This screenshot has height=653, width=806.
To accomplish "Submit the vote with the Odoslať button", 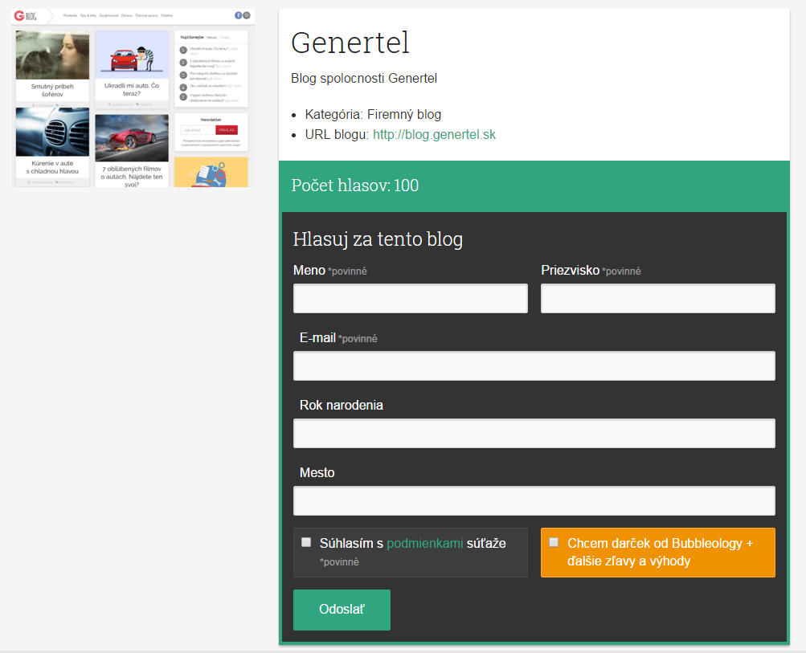I will [x=342, y=610].
